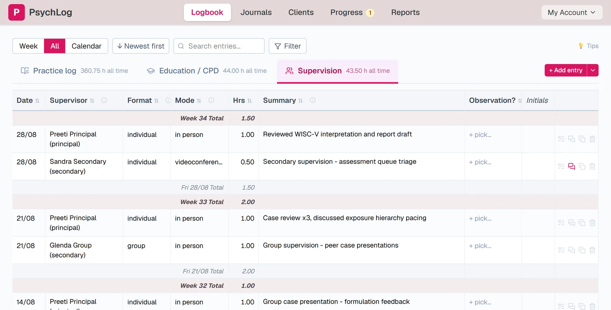Switch to the Practice log tab
This screenshot has width=611, height=310.
coord(74,71)
